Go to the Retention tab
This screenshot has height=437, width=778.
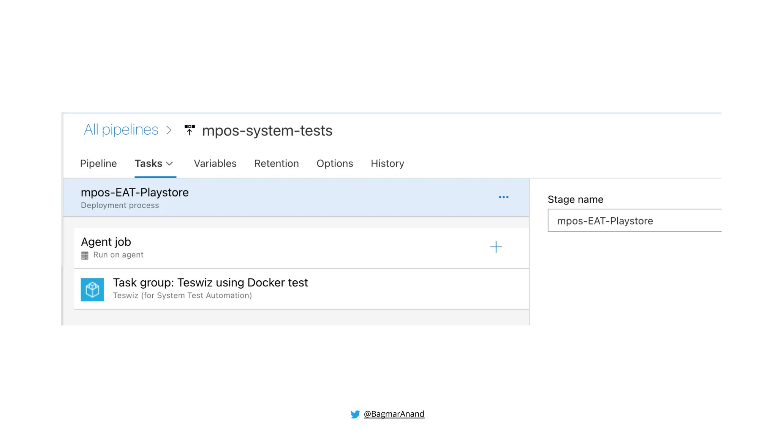coord(276,163)
